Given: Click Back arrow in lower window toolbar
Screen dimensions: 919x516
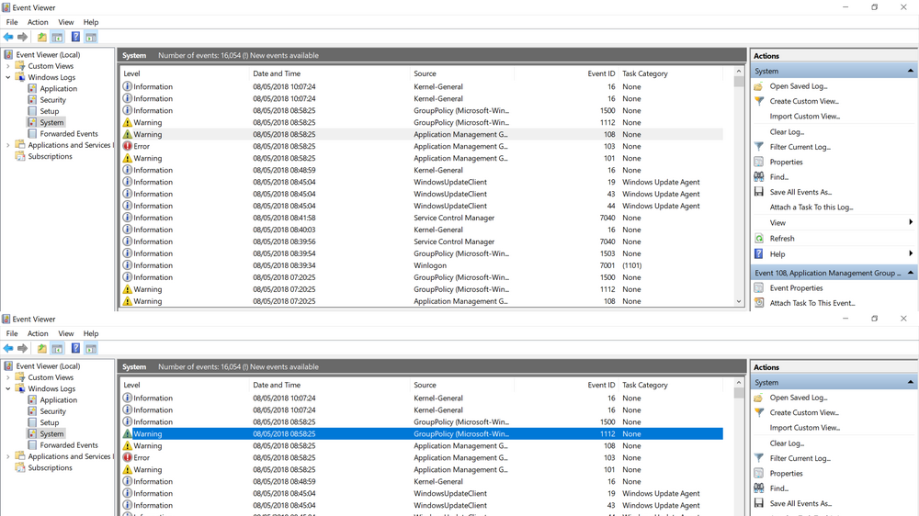Looking at the screenshot, I should (8, 349).
